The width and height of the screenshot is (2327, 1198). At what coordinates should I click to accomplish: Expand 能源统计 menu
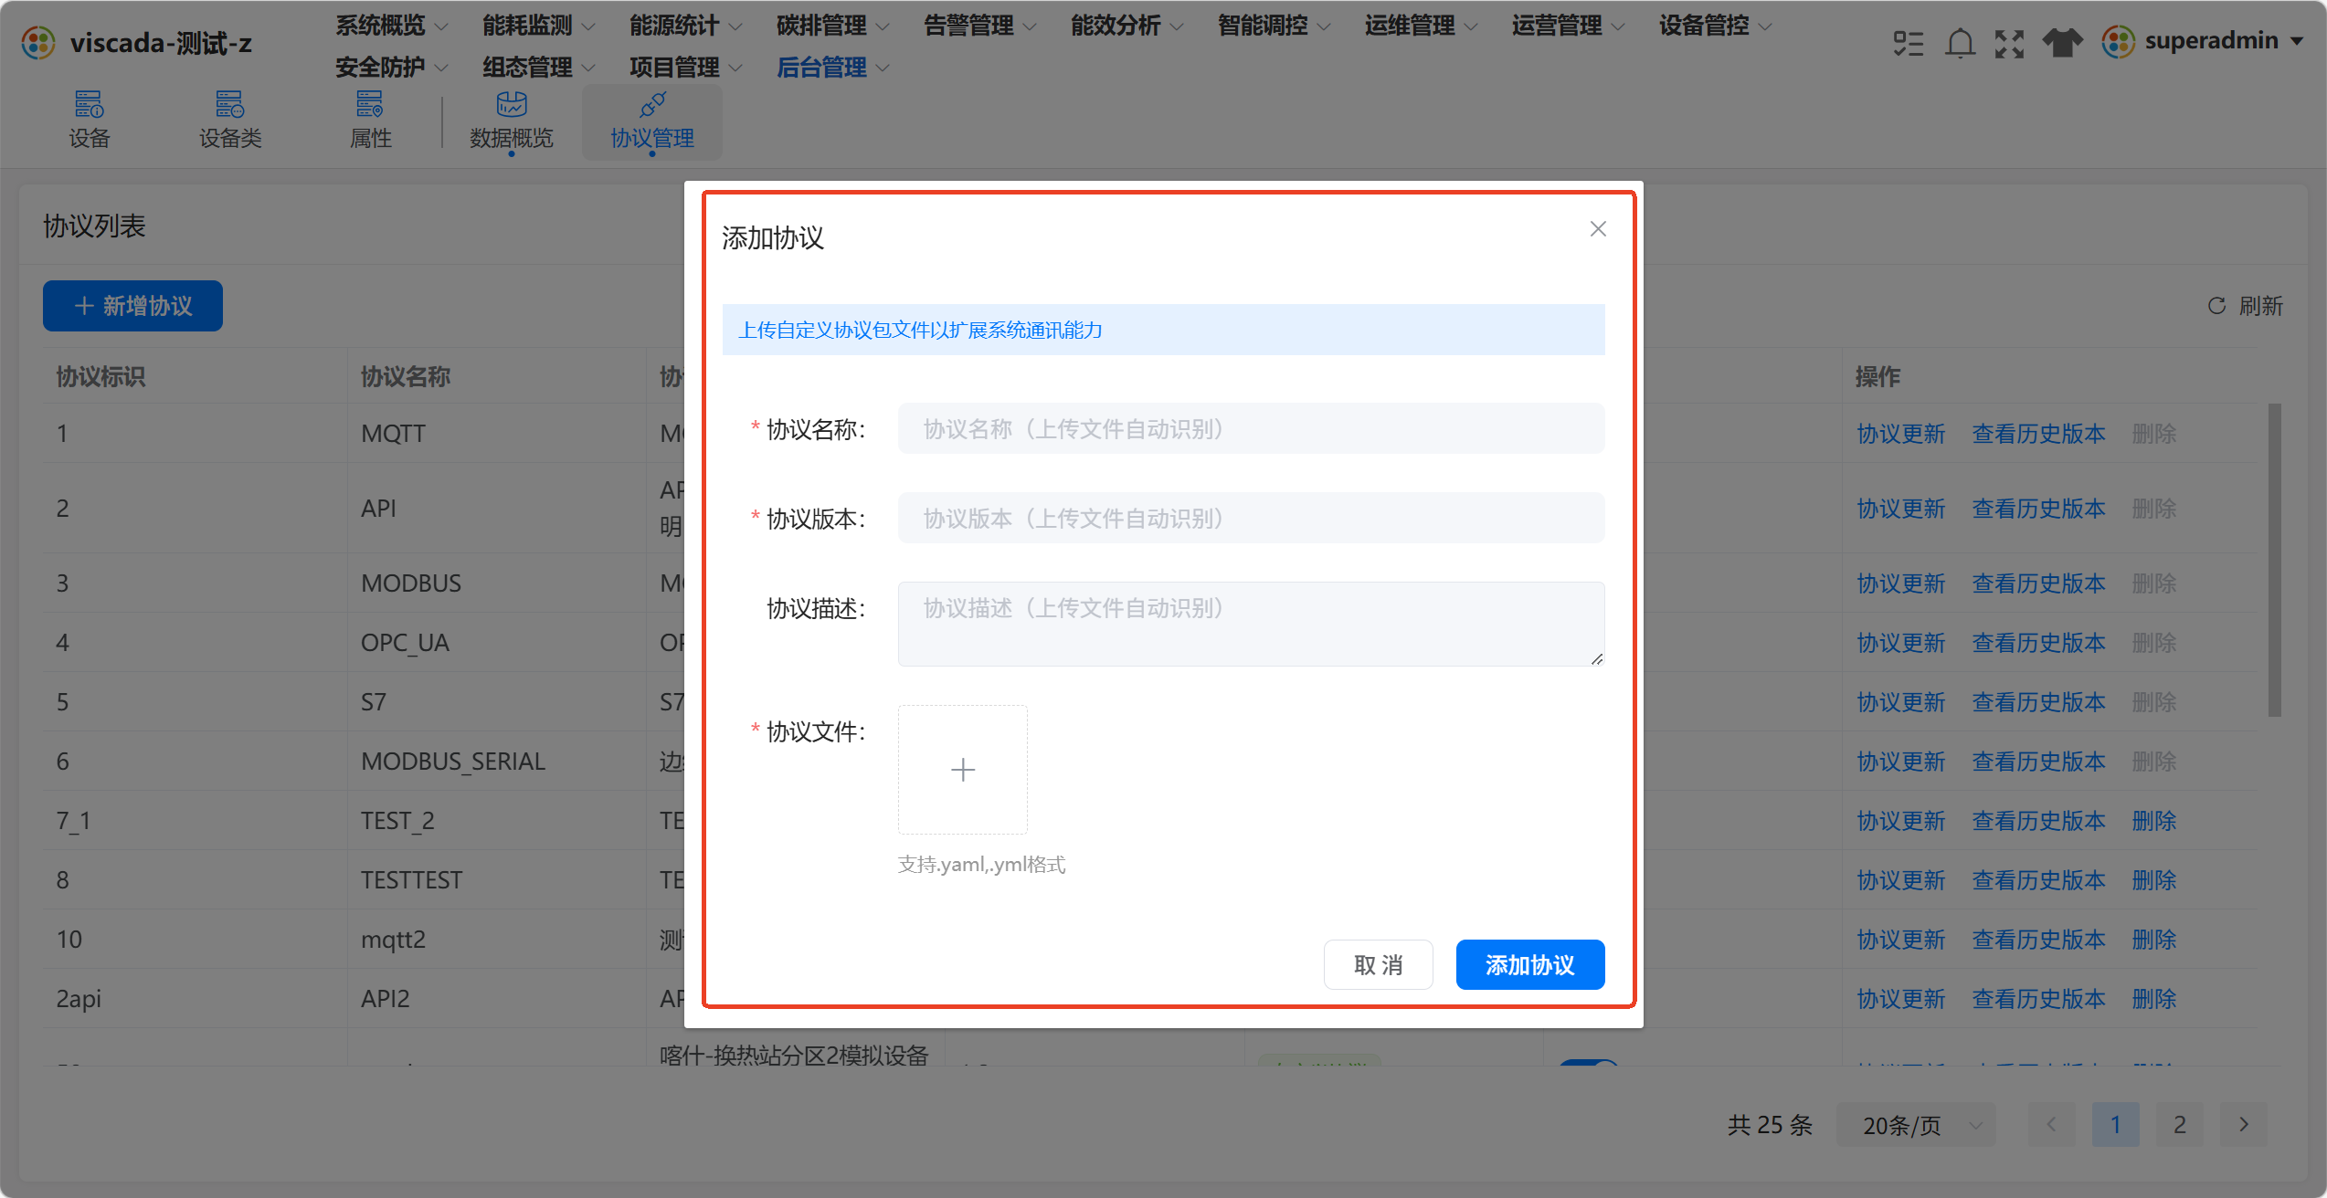685,26
